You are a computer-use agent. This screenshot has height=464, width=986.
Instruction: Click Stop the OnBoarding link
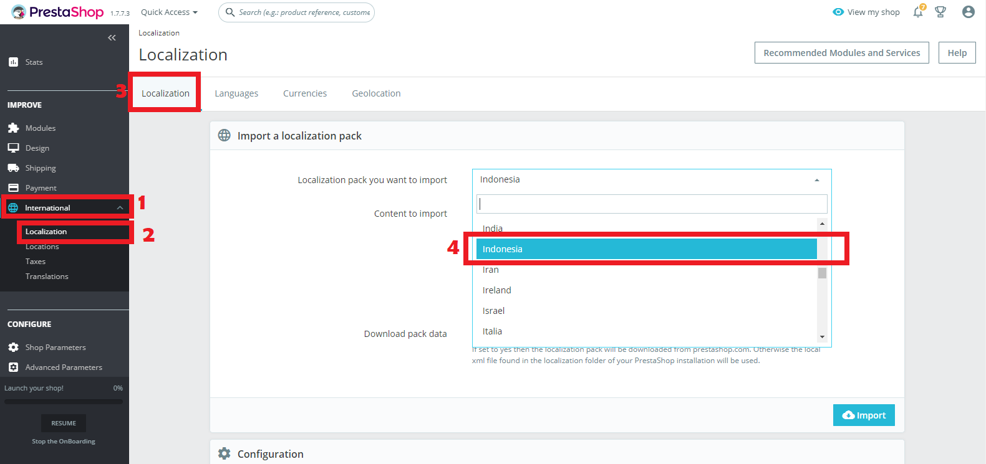(64, 442)
